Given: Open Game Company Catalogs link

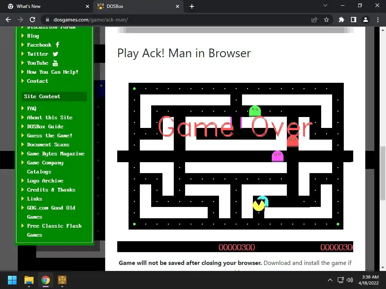Looking at the screenshot, I should pyautogui.click(x=45, y=167).
